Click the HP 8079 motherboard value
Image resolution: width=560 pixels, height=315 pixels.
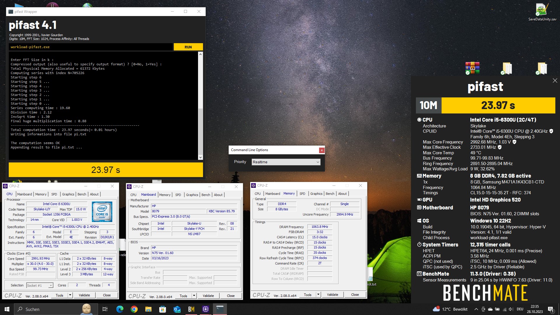480,208
